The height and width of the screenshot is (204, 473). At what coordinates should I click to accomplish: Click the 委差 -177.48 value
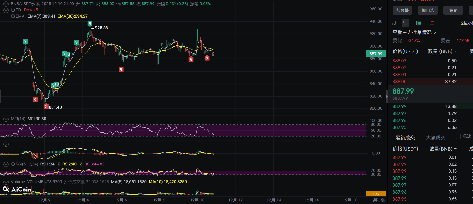point(462,41)
